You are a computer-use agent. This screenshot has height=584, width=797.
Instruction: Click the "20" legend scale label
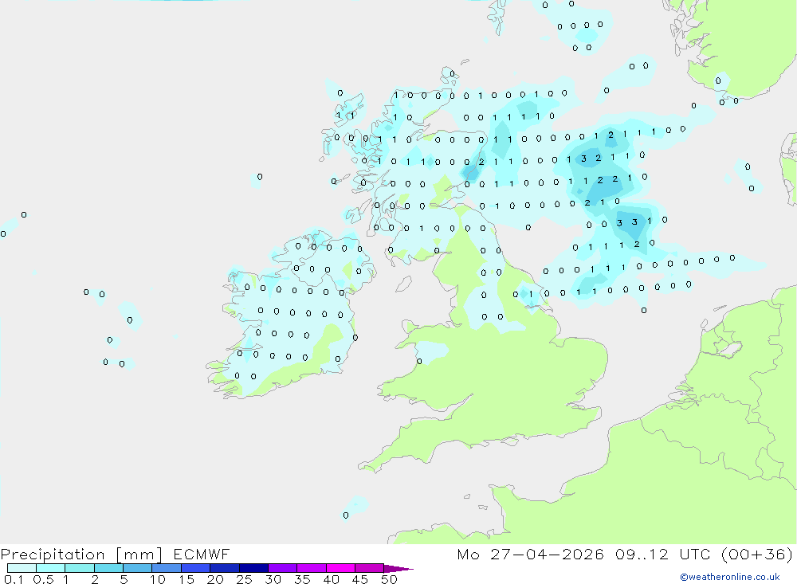click(x=215, y=579)
